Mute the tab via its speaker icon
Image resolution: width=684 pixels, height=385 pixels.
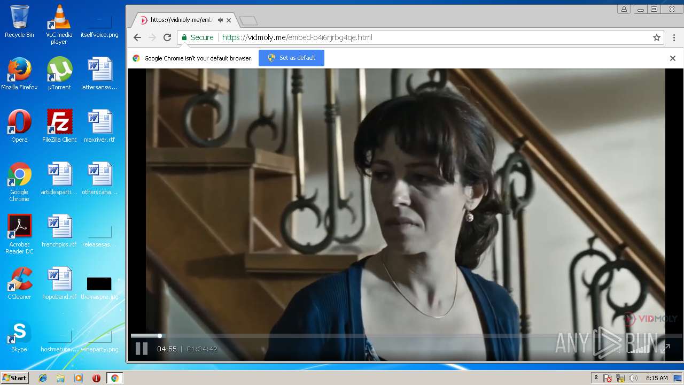point(220,20)
